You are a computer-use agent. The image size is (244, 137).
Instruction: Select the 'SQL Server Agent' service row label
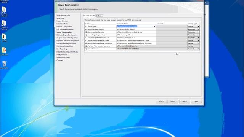91,27
